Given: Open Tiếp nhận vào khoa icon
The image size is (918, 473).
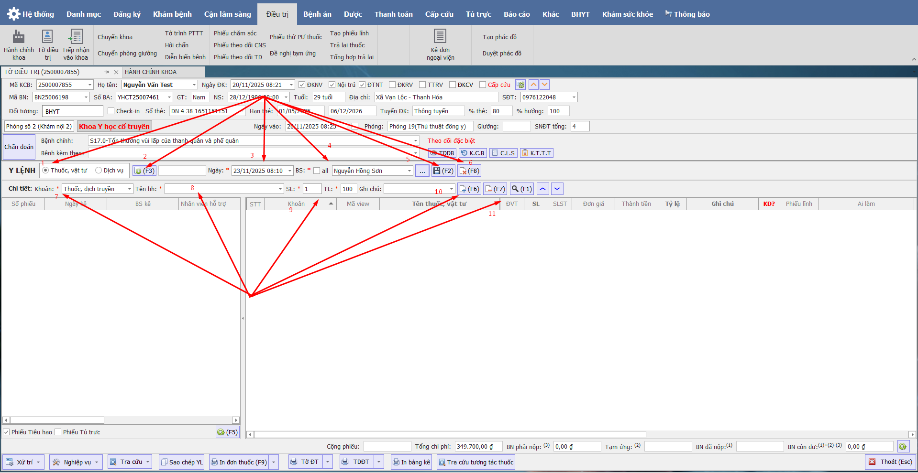Looking at the screenshot, I should pyautogui.click(x=76, y=37).
